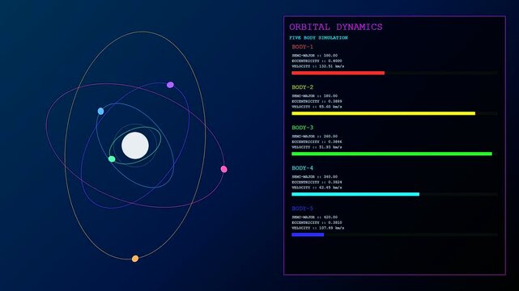The height and width of the screenshot is (291, 519).
Task: Click BODY-3 VELOCITY line
Action: click(x=317, y=147)
